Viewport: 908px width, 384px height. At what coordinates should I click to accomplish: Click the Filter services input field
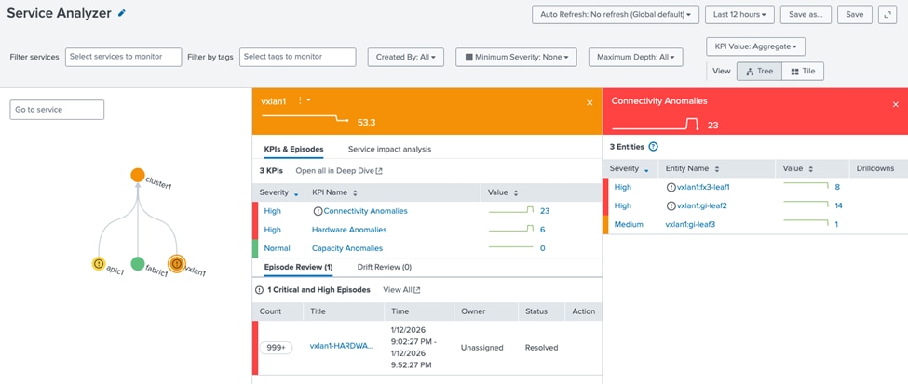point(123,58)
